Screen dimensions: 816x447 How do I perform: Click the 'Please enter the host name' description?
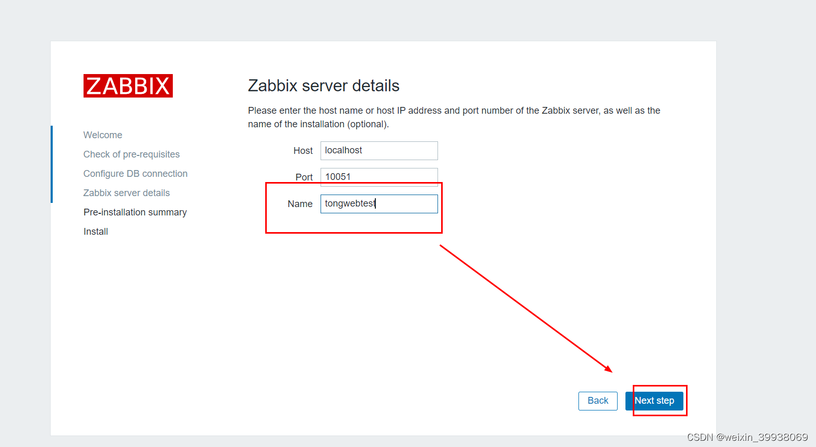[454, 117]
